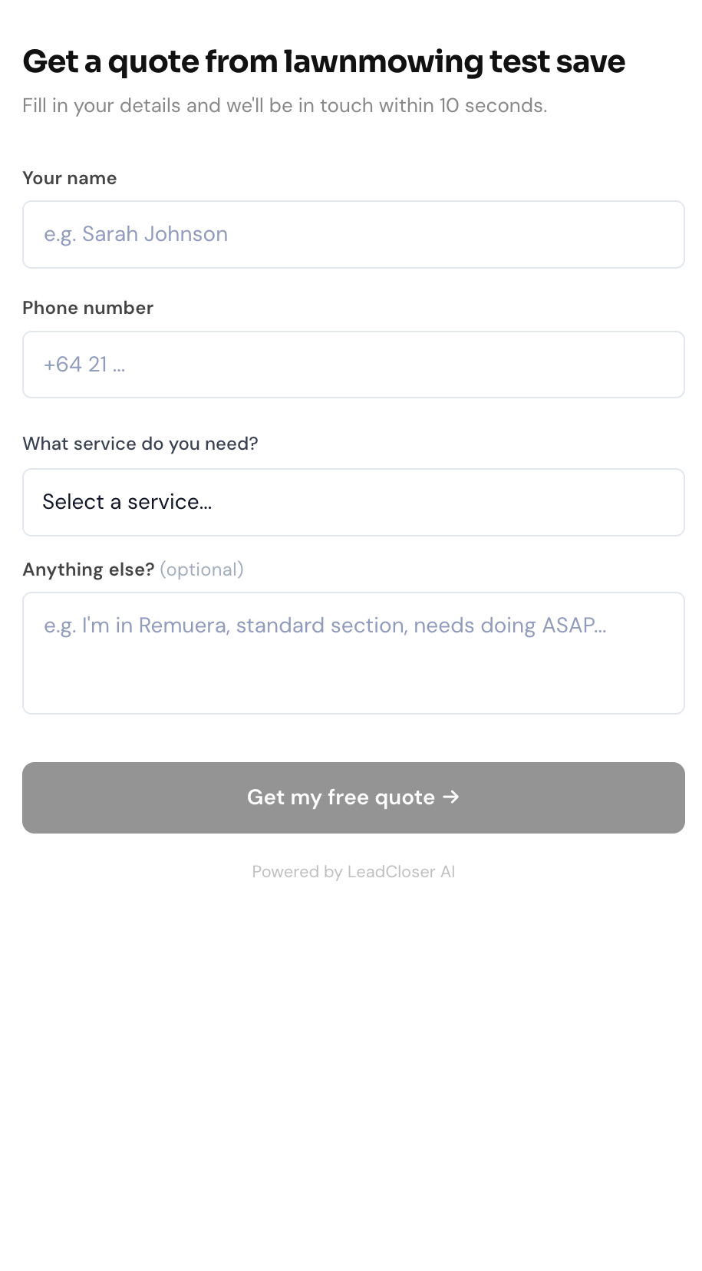
Task: Click the Remuera example placeholder text
Action: (x=325, y=626)
